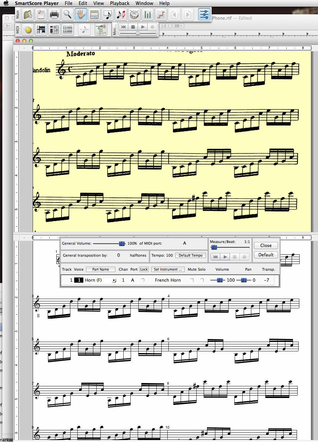Select the hand pan tool
Screen dimensions: 318x442
81,14
